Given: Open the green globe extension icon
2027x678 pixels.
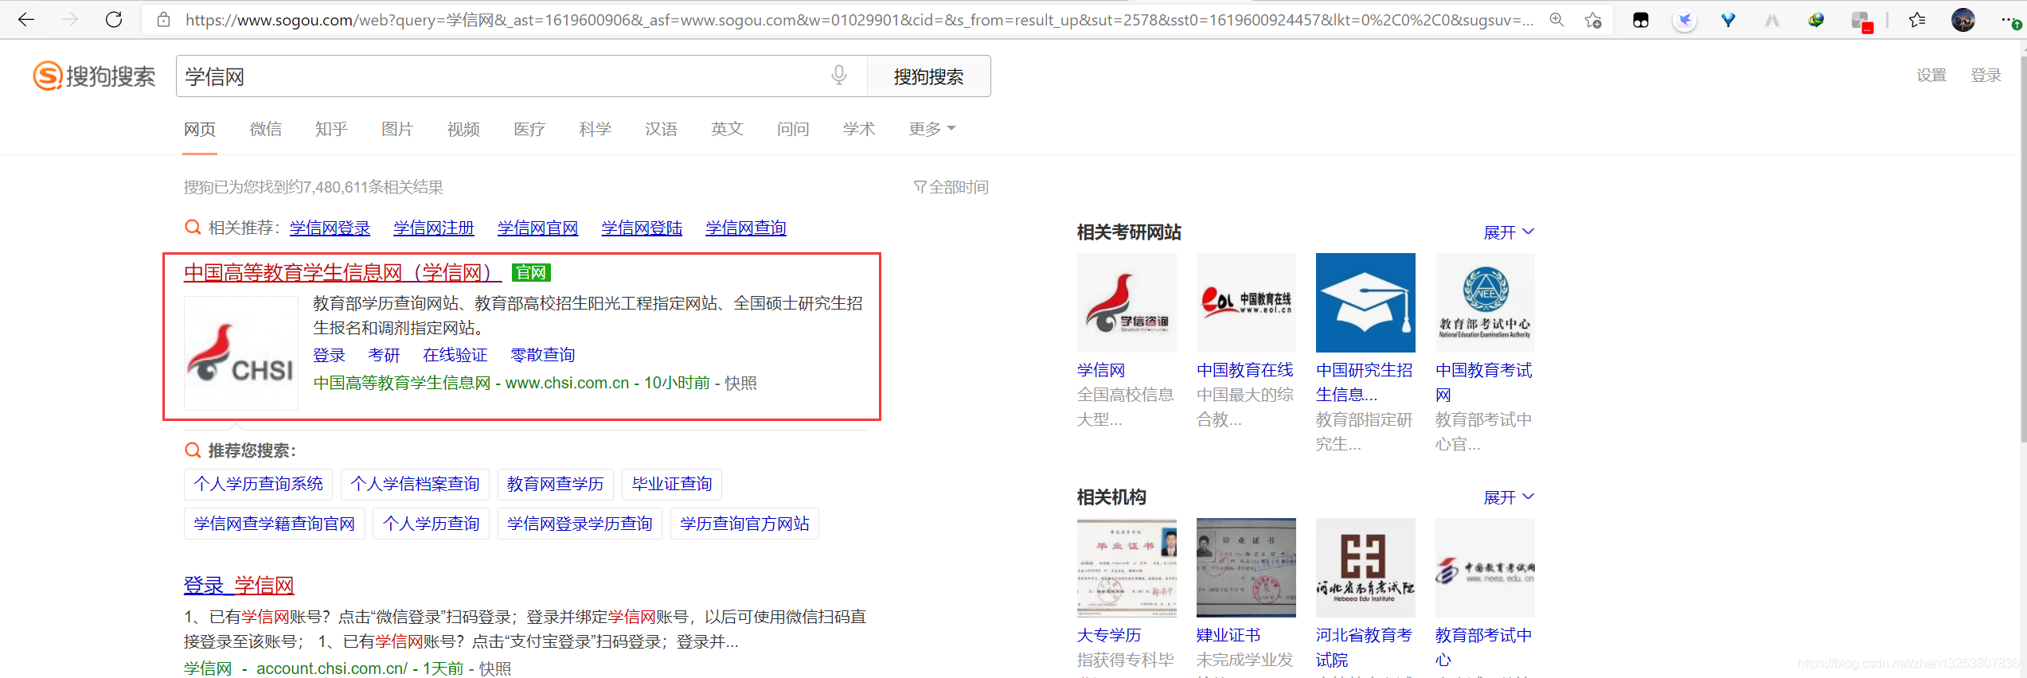Looking at the screenshot, I should pyautogui.click(x=1816, y=20).
